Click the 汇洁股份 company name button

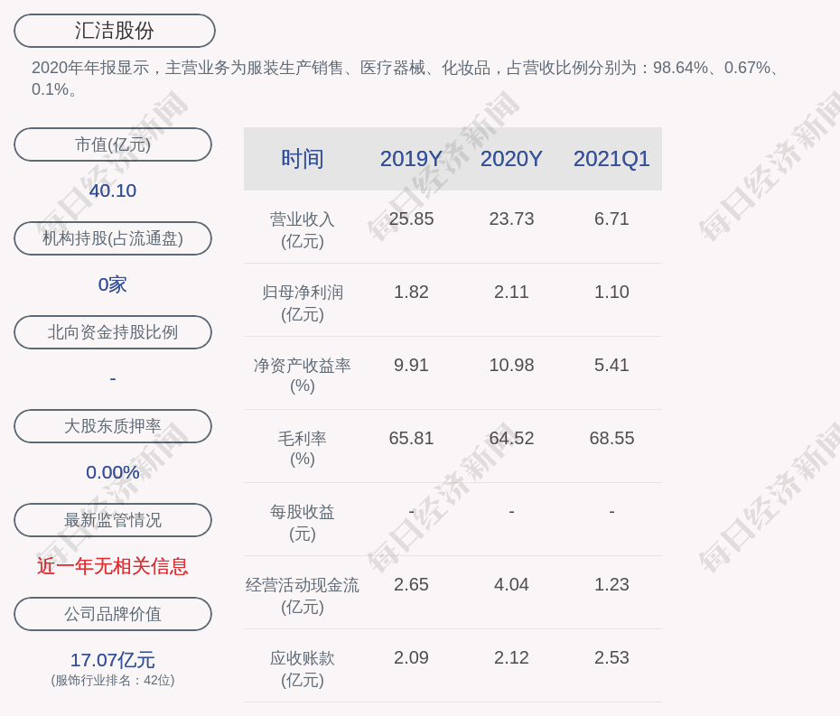[115, 31]
